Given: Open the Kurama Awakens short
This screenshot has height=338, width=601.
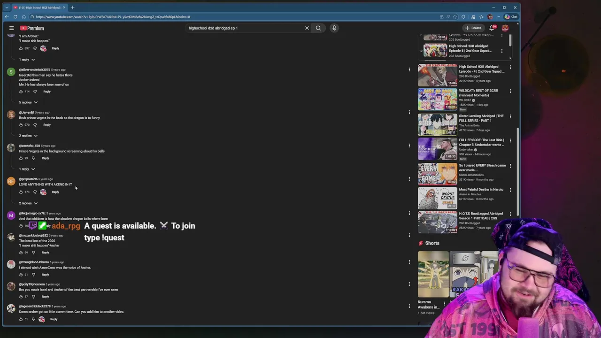Looking at the screenshot, I should (433, 275).
